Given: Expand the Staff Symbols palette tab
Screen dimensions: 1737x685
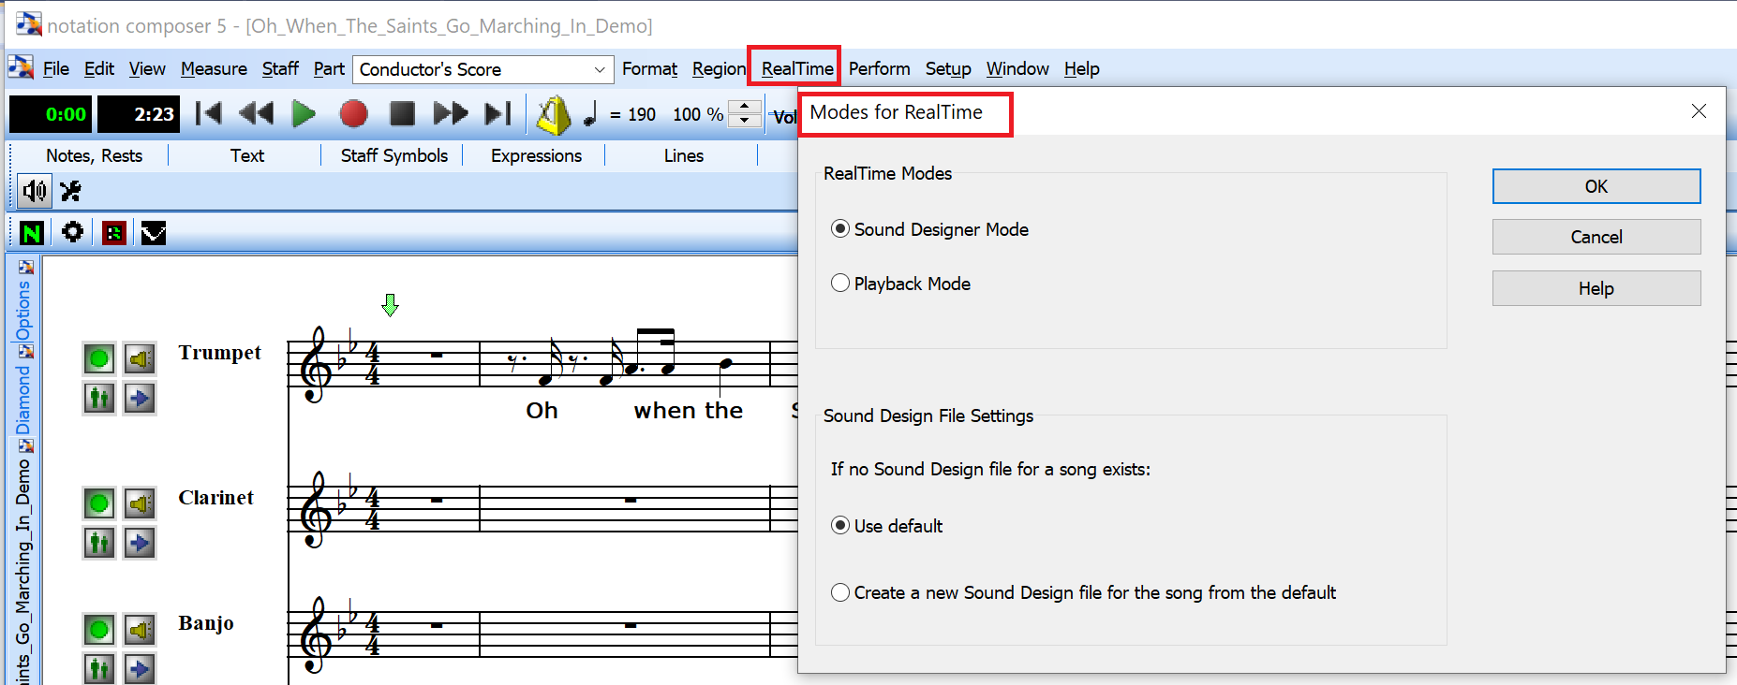Looking at the screenshot, I should tap(393, 155).
